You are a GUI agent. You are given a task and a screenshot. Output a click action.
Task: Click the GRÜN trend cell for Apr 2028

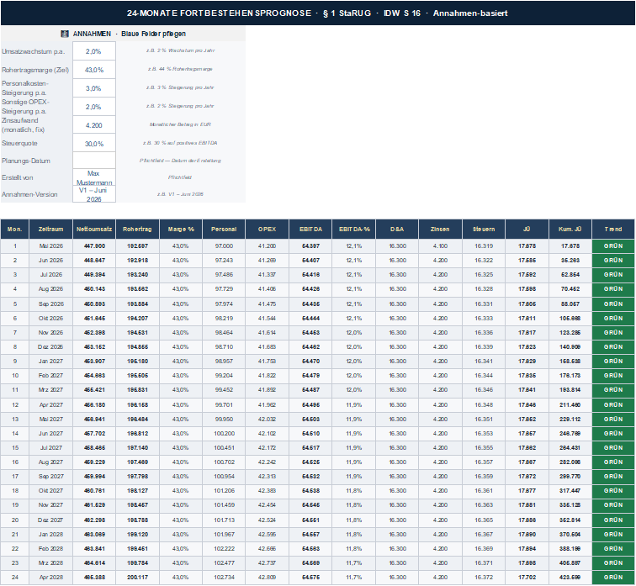[613, 577]
